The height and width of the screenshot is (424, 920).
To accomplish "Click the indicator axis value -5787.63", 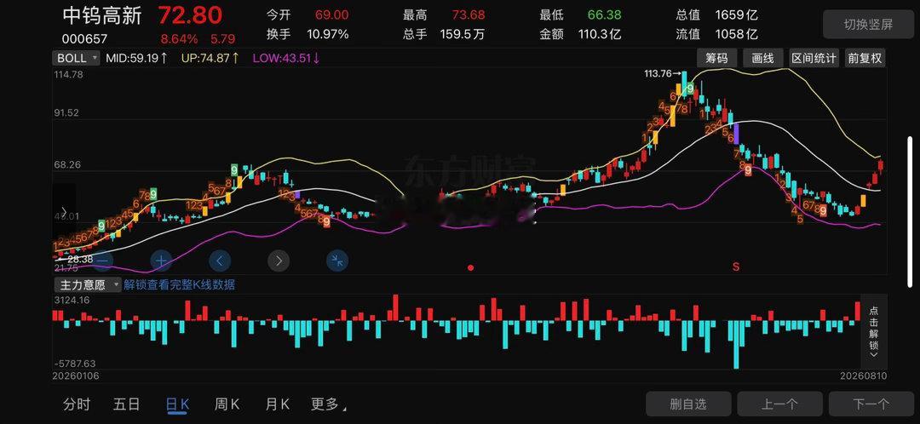I will tap(74, 364).
